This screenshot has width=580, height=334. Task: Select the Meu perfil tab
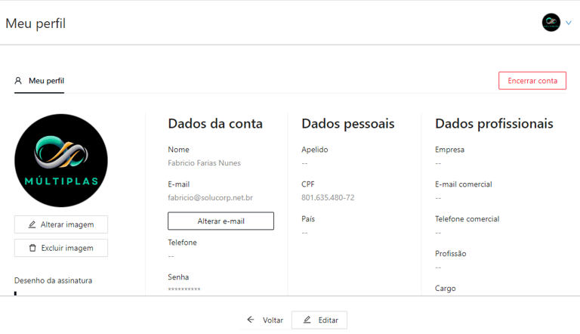(x=39, y=81)
